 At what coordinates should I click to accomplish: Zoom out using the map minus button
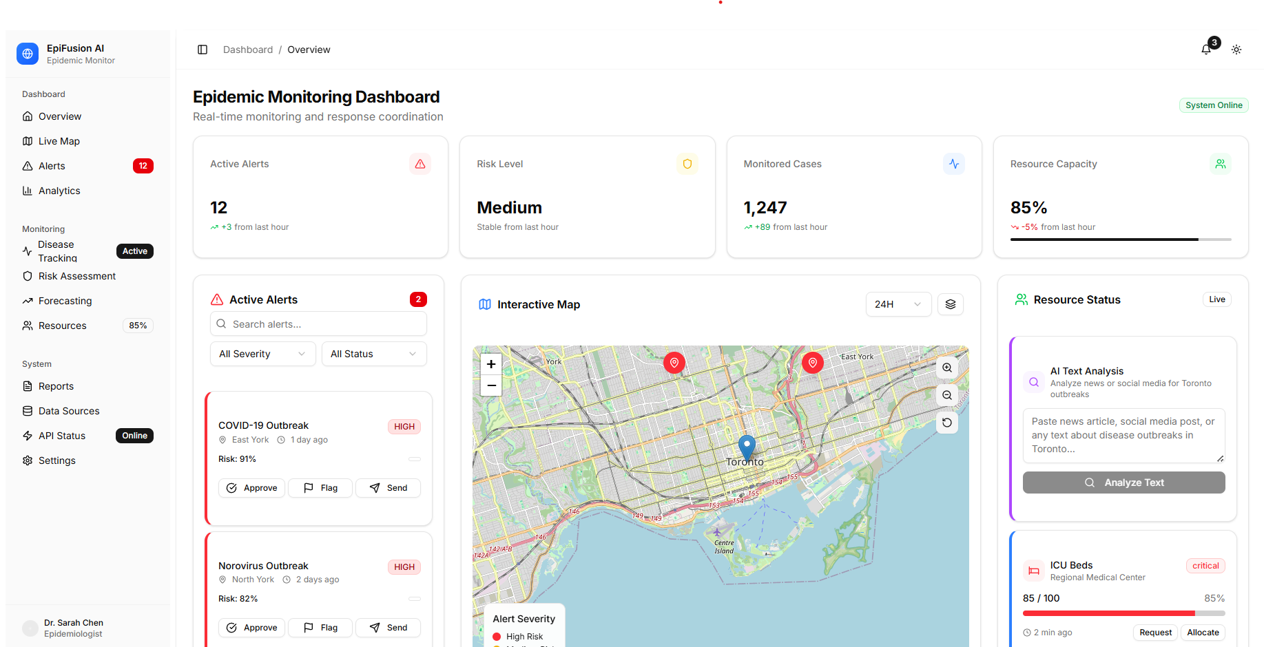(491, 385)
